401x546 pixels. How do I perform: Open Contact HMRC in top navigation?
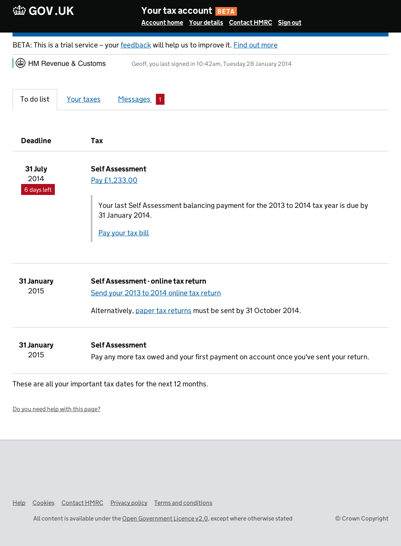pyautogui.click(x=250, y=23)
